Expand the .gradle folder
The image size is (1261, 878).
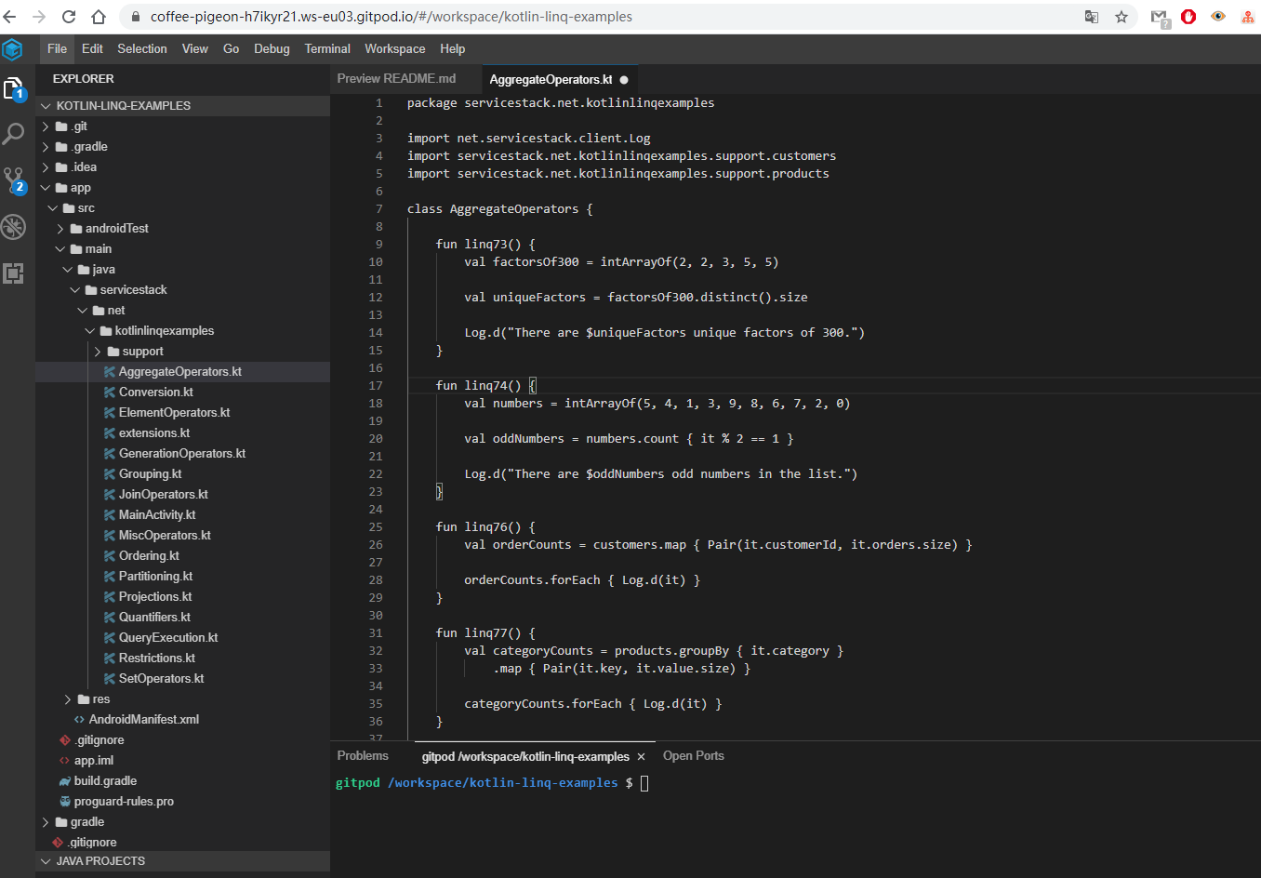pos(46,147)
